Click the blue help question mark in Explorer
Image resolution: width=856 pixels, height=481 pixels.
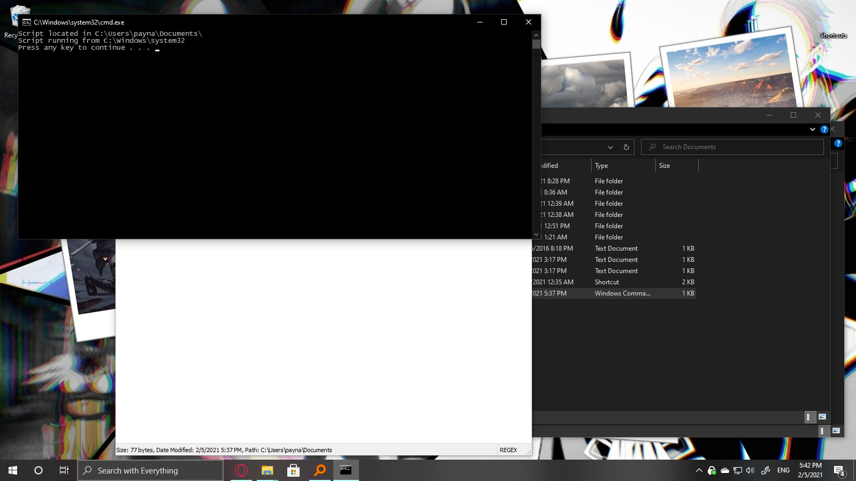824,129
